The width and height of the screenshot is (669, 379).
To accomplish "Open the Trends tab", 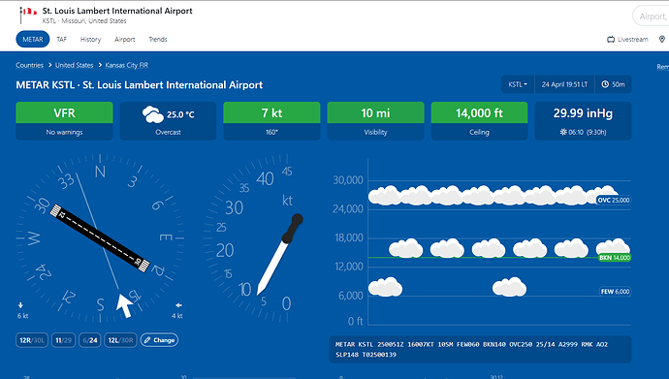I will 158,39.
